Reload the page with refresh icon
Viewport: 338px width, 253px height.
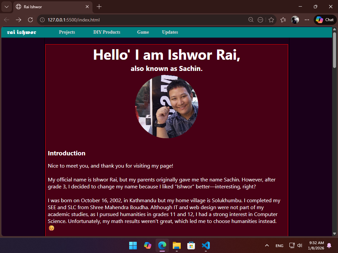pyautogui.click(x=30, y=20)
